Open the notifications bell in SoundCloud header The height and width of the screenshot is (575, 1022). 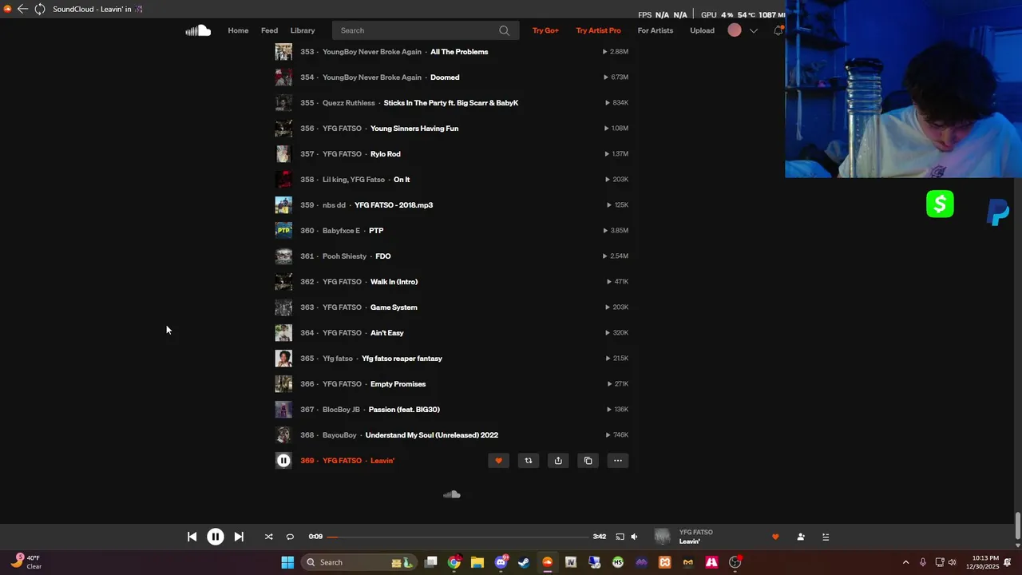(x=778, y=30)
